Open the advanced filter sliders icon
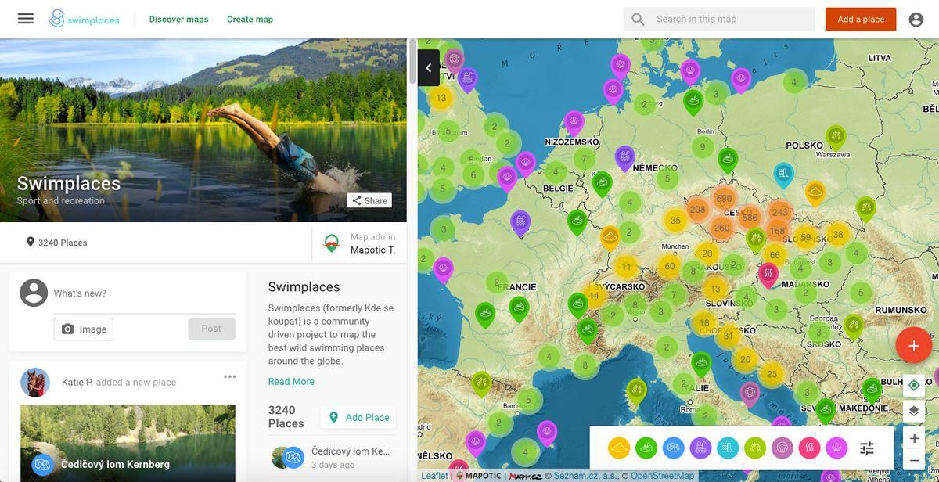Viewport: 939px width, 482px height. [x=867, y=448]
